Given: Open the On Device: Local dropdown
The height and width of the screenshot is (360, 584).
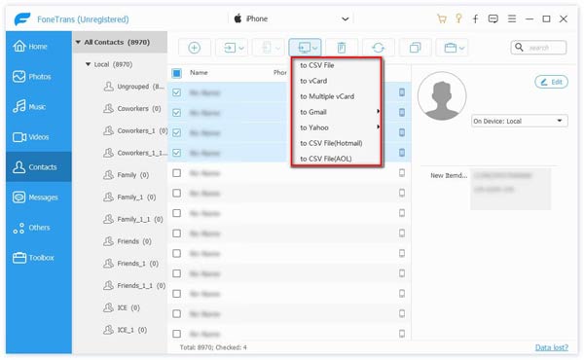Looking at the screenshot, I should pyautogui.click(x=519, y=121).
